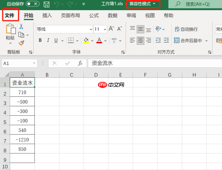
Task: Open the phonetic guide dropdown arrow
Action: [120, 41]
